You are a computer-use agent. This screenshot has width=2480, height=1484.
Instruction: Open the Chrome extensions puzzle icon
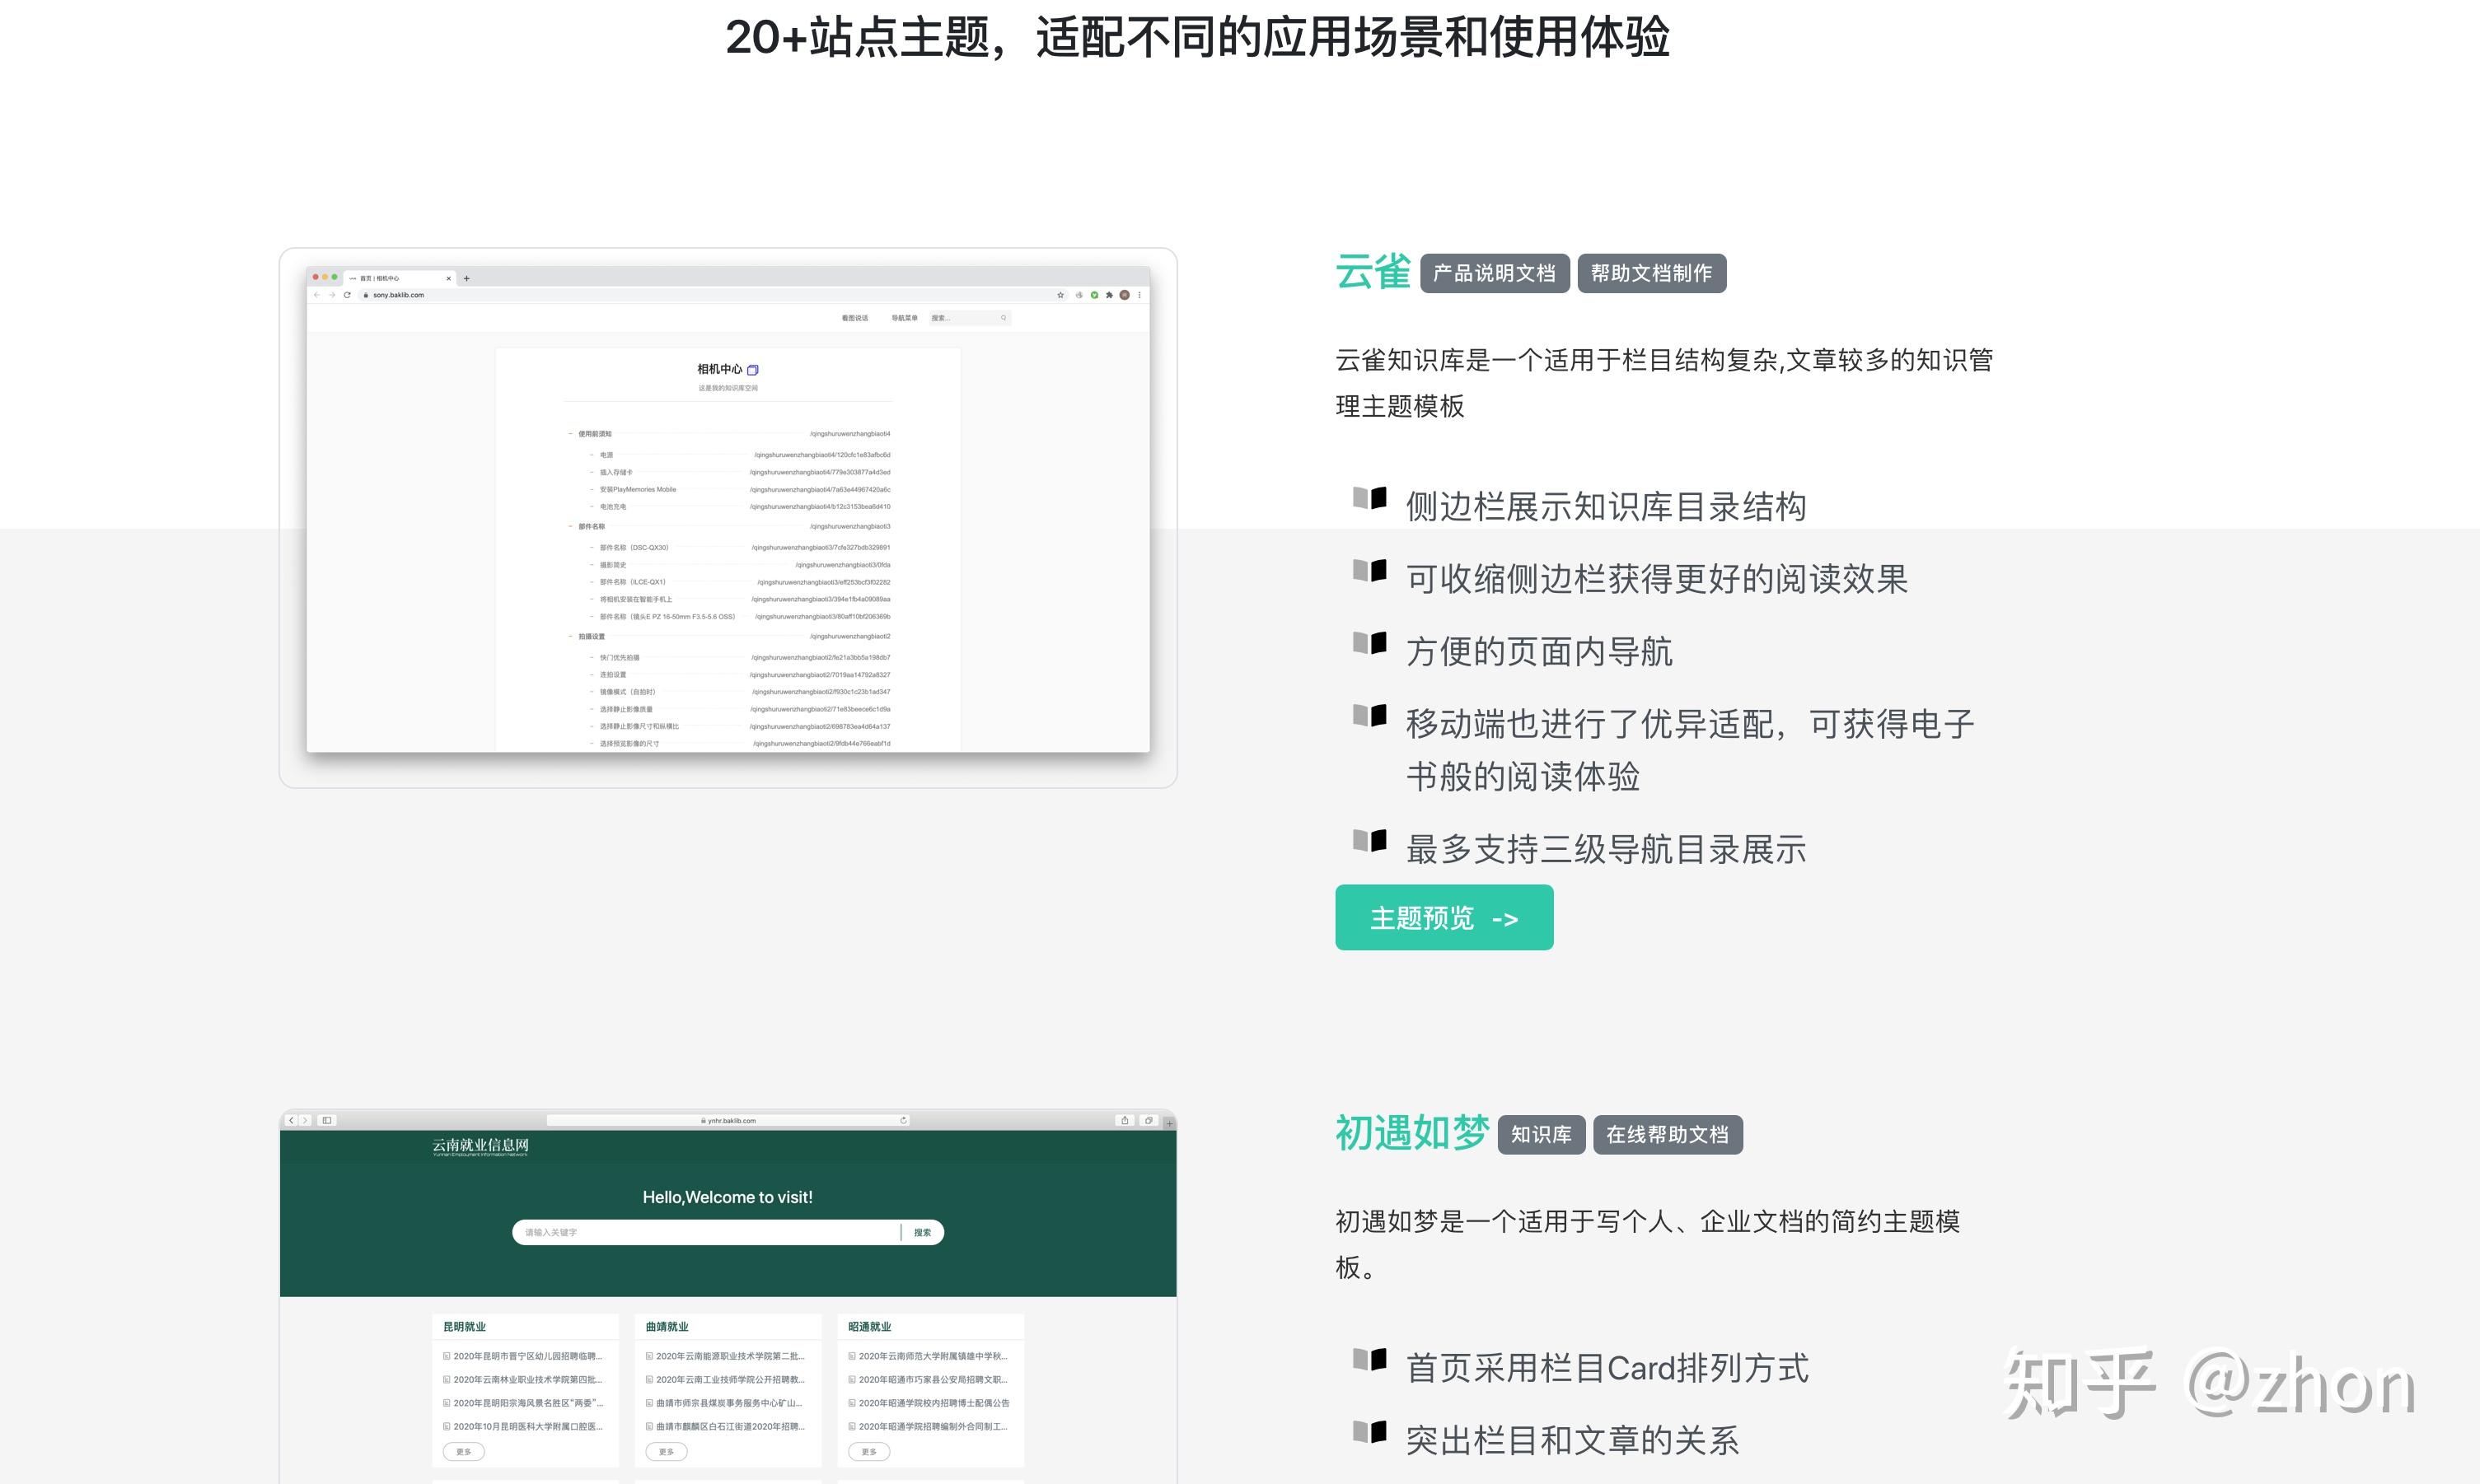click(x=1110, y=296)
